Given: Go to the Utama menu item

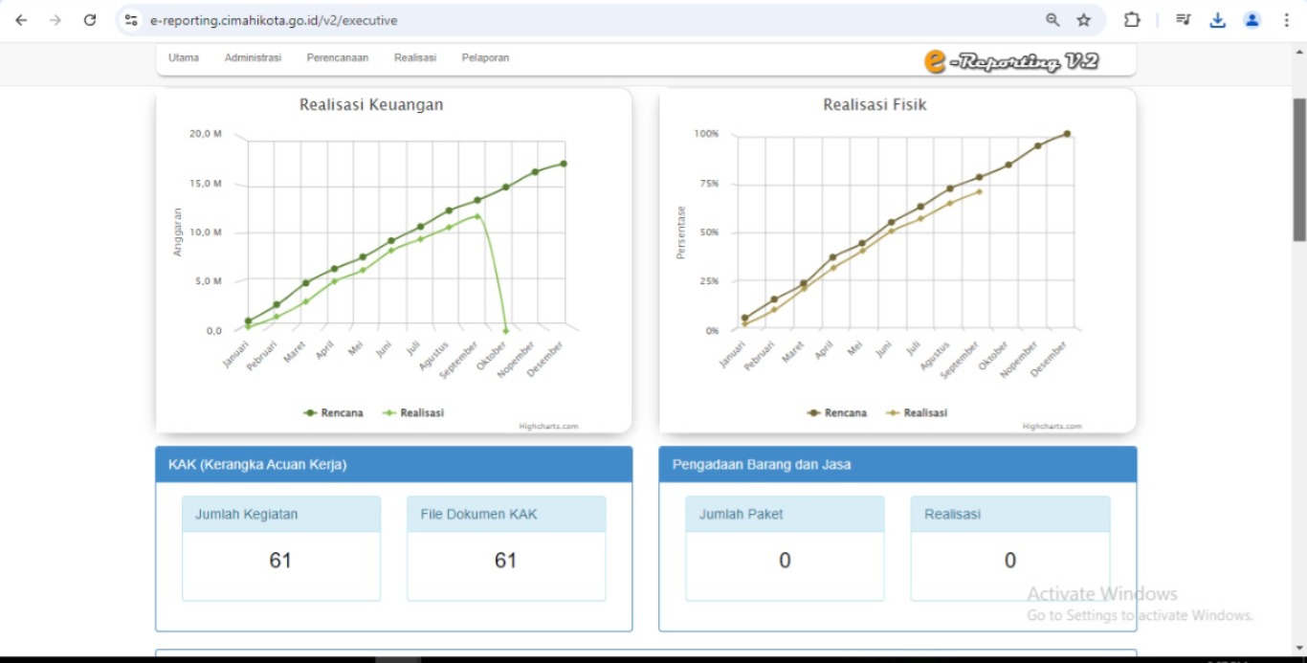Looking at the screenshot, I should 184,58.
